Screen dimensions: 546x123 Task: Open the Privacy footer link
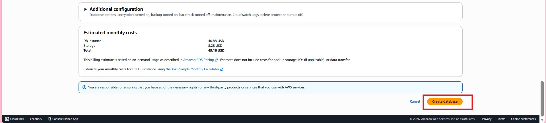[x=487, y=119]
